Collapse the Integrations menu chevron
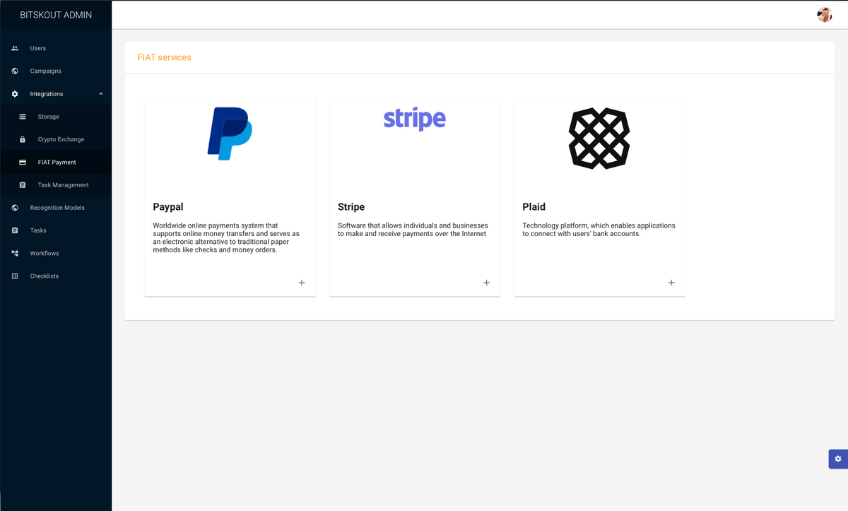This screenshot has height=511, width=848. point(101,94)
